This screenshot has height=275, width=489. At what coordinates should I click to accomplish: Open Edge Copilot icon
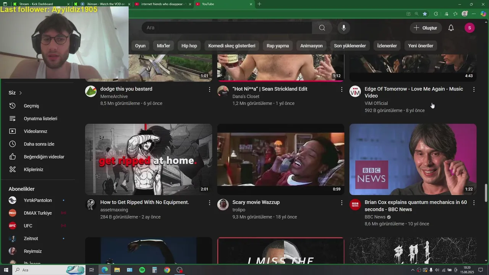pos(483,14)
